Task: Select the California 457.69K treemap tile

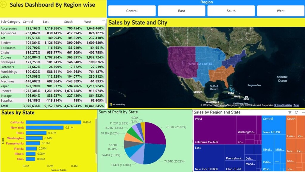Action: point(215,130)
